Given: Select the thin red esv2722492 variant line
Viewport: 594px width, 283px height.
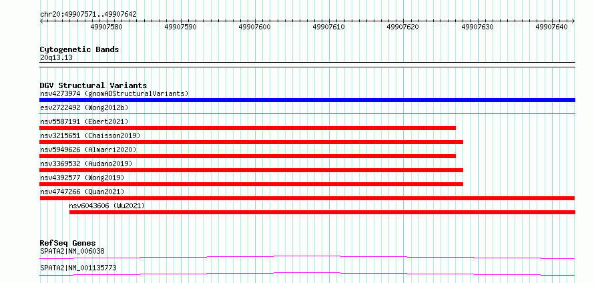Looking at the screenshot, I should 307,113.
